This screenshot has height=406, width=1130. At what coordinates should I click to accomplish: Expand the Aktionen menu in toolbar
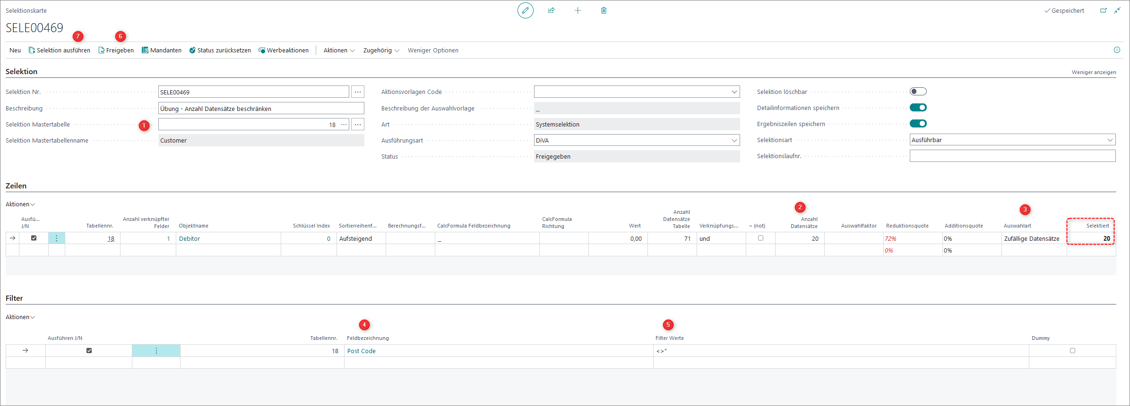click(339, 50)
